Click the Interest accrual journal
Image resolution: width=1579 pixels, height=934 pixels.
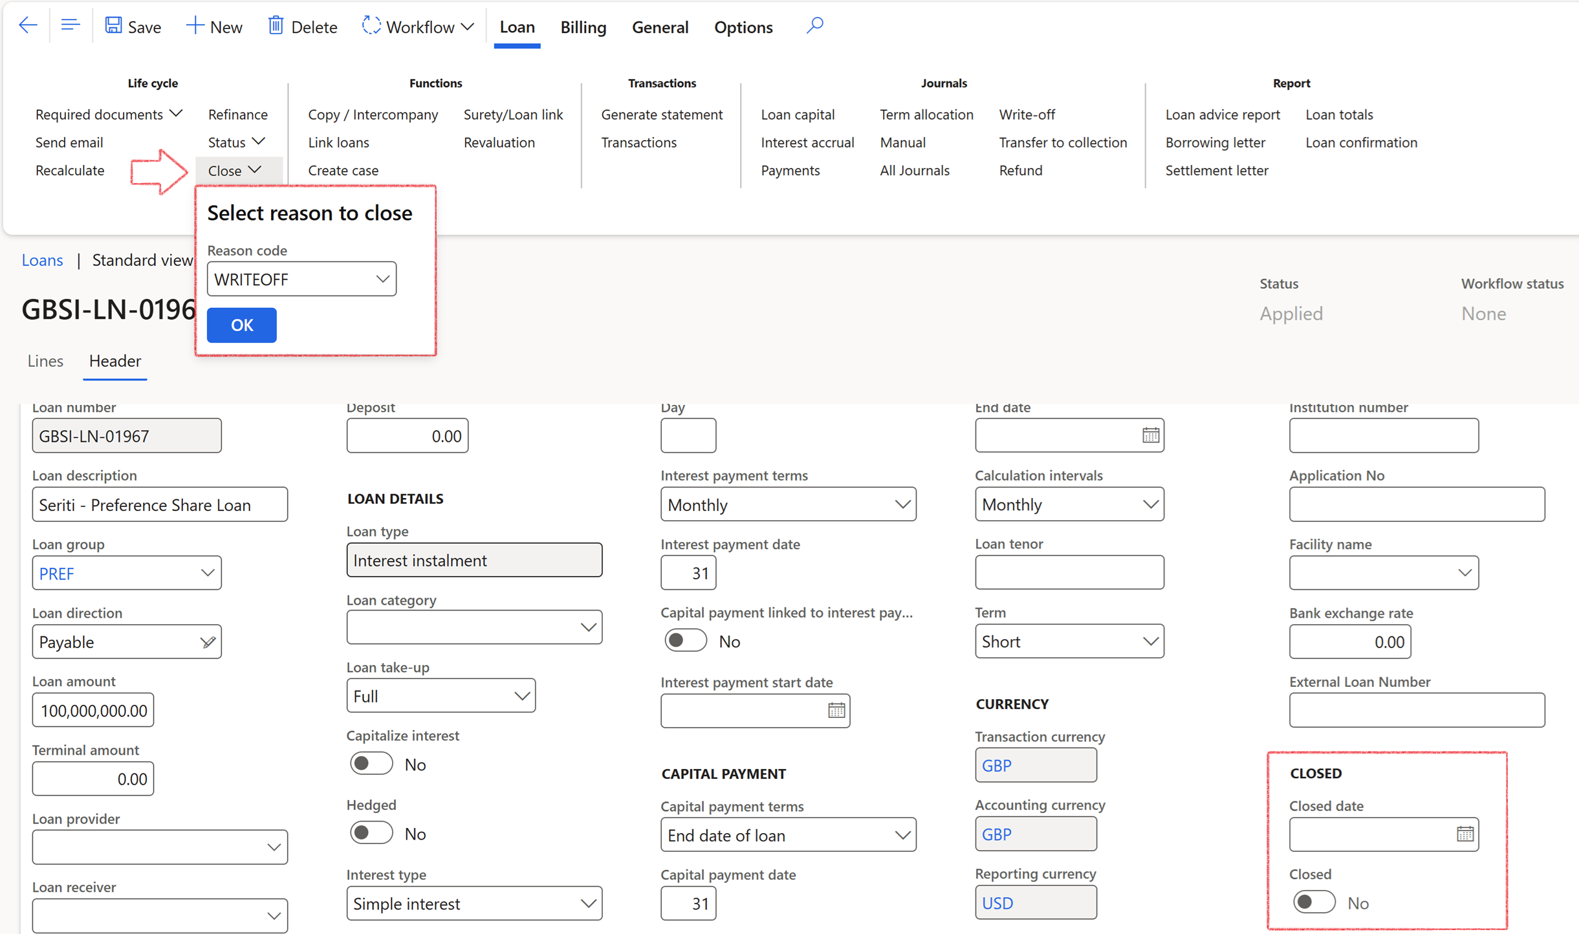(807, 142)
